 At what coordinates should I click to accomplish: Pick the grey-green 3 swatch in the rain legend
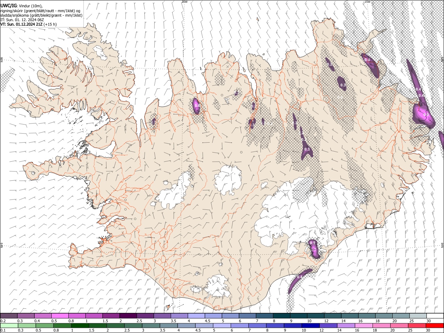151,325
